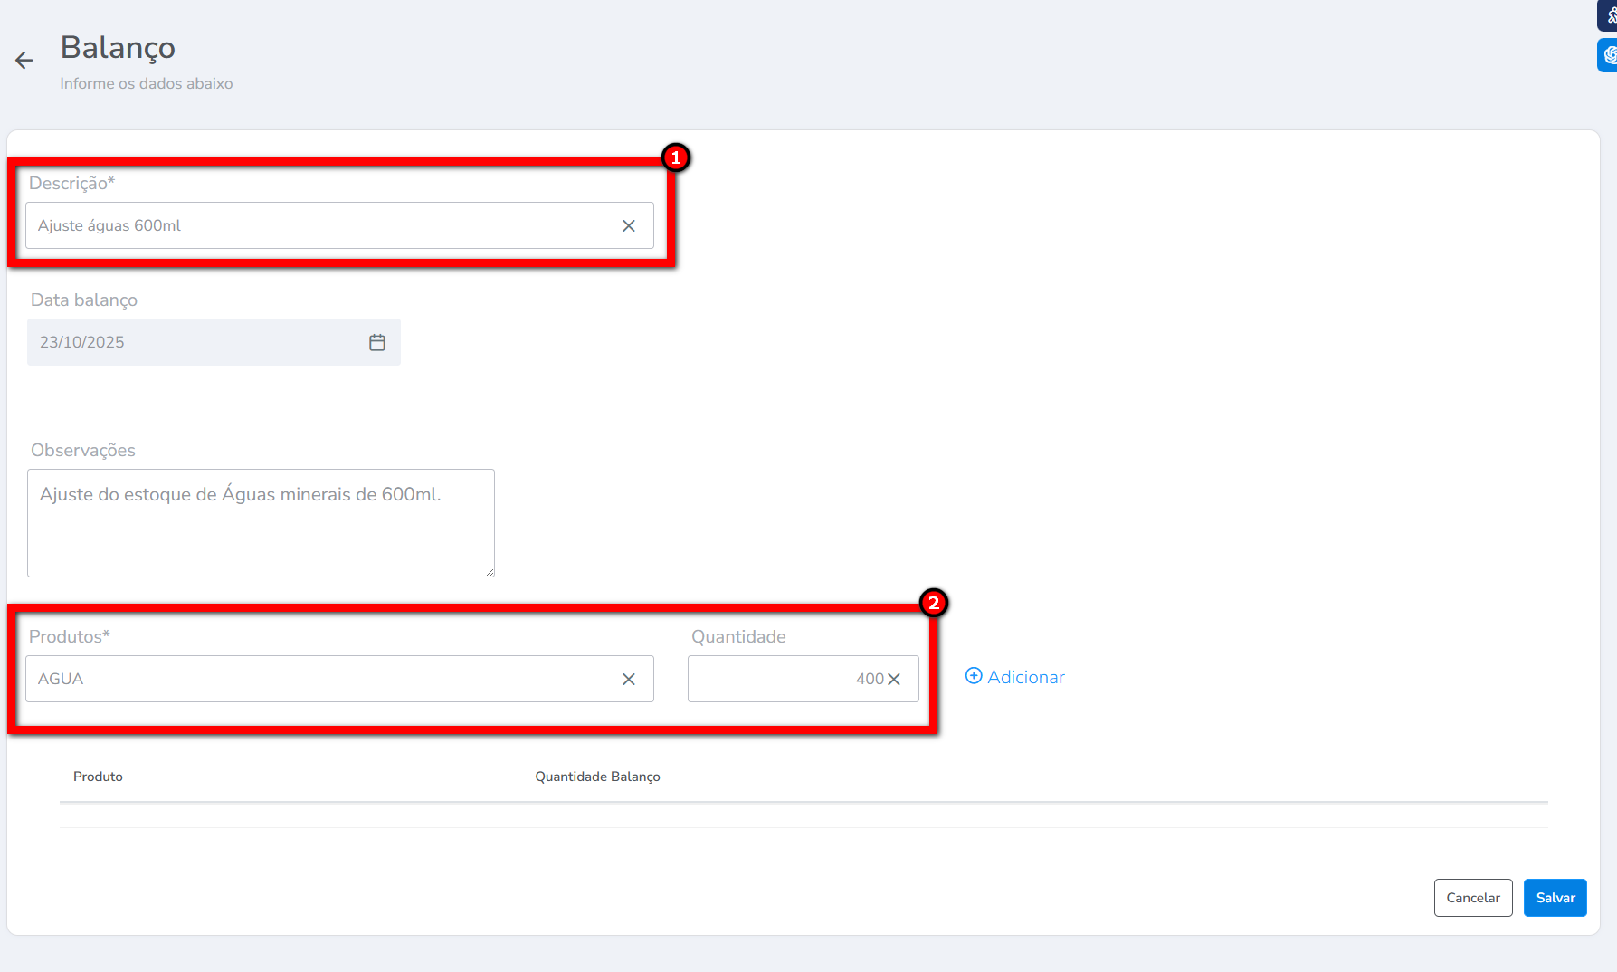Open the walking person widget icon

(x=1610, y=15)
